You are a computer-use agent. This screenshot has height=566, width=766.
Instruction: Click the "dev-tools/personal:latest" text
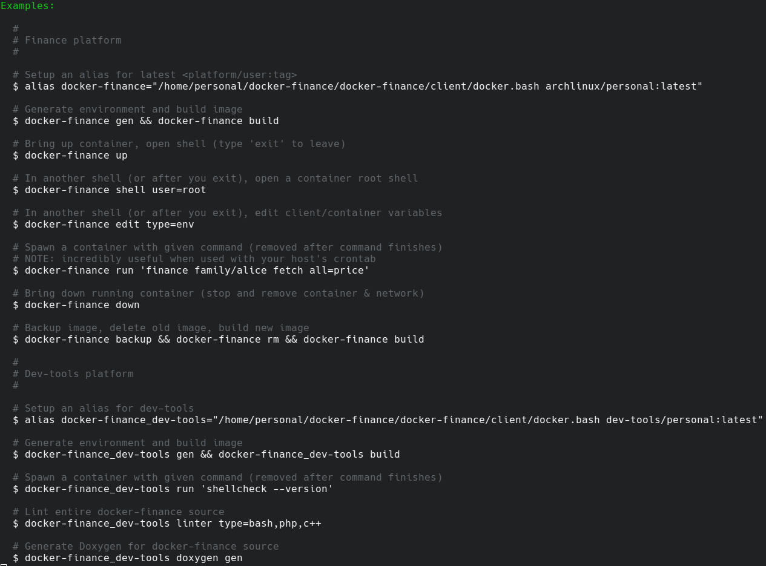[684, 420]
